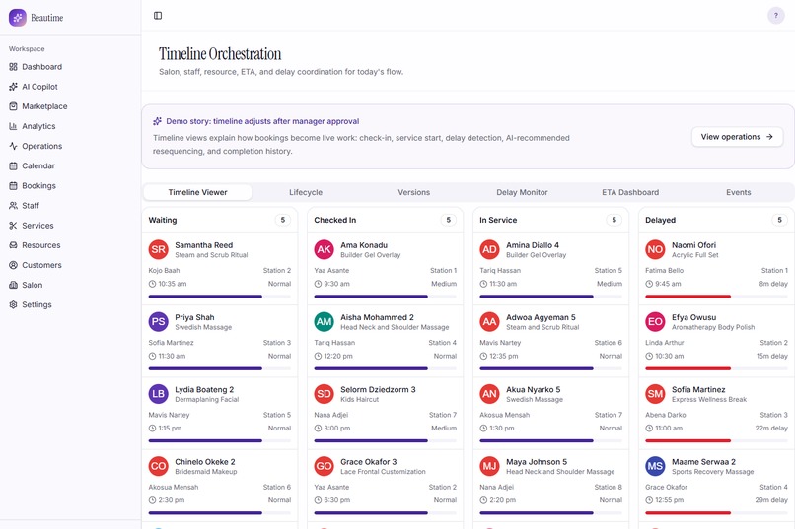Click Samantha Reed's SR avatar
The height and width of the screenshot is (529, 795).
(158, 249)
